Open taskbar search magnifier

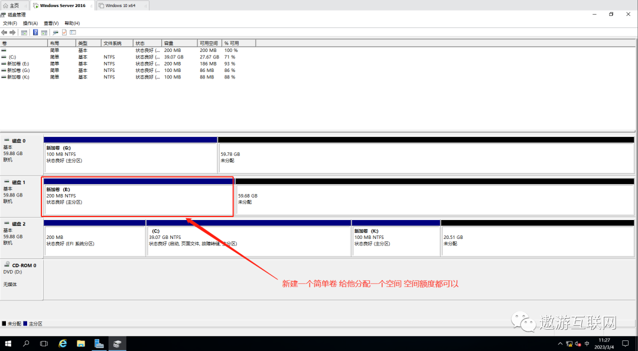point(26,344)
